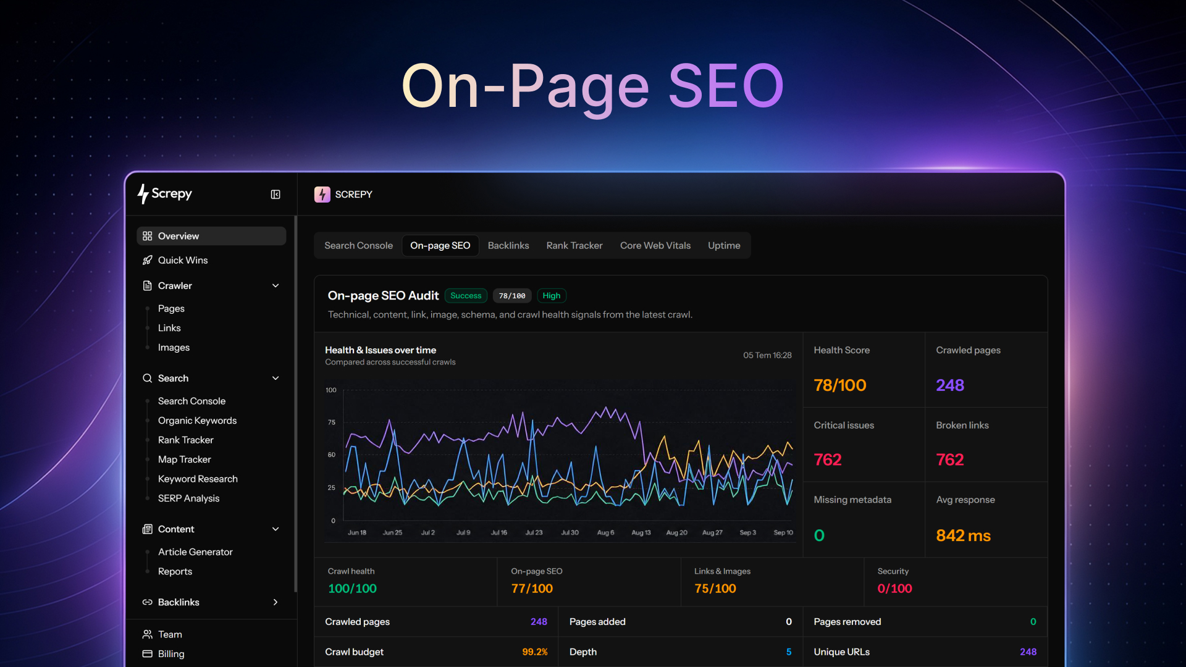1186x667 pixels.
Task: Open Pages under Crawler
Action: click(171, 308)
